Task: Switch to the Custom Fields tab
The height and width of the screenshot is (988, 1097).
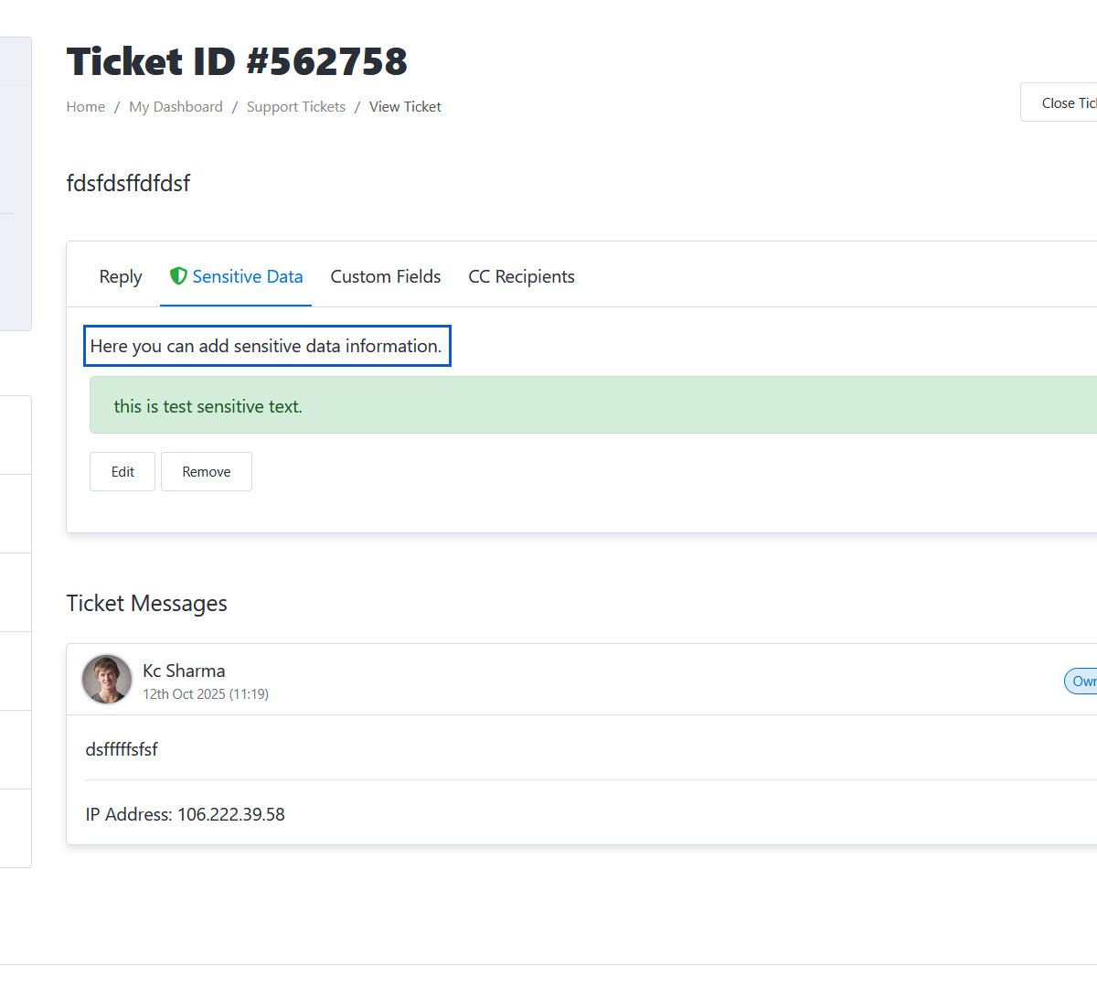Action: 386,276
